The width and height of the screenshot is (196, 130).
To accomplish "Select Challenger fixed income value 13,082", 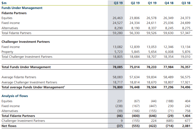I will [x=117, y=47].
